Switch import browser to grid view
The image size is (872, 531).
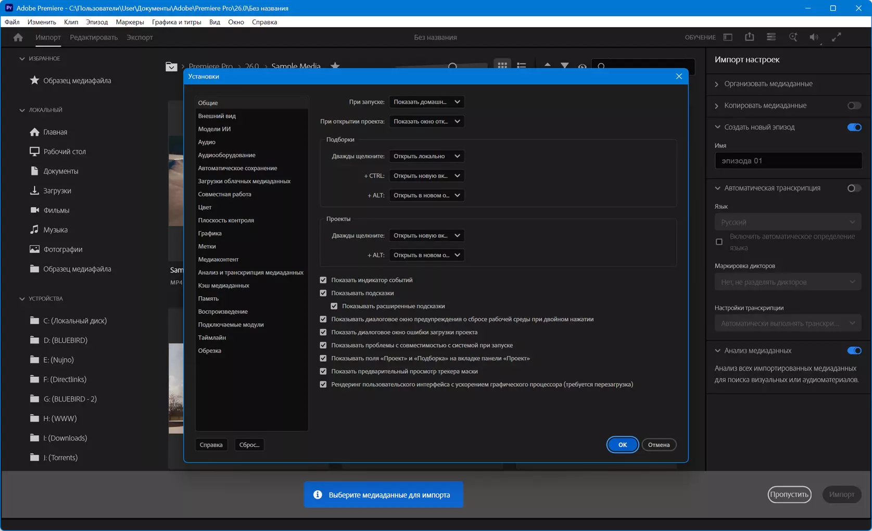point(502,66)
